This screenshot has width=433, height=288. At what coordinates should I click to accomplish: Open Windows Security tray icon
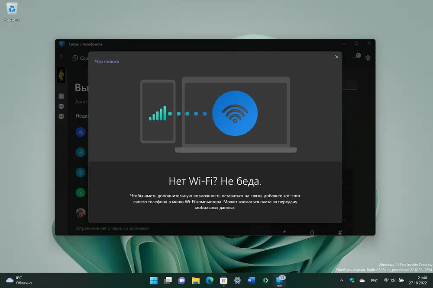click(352, 281)
